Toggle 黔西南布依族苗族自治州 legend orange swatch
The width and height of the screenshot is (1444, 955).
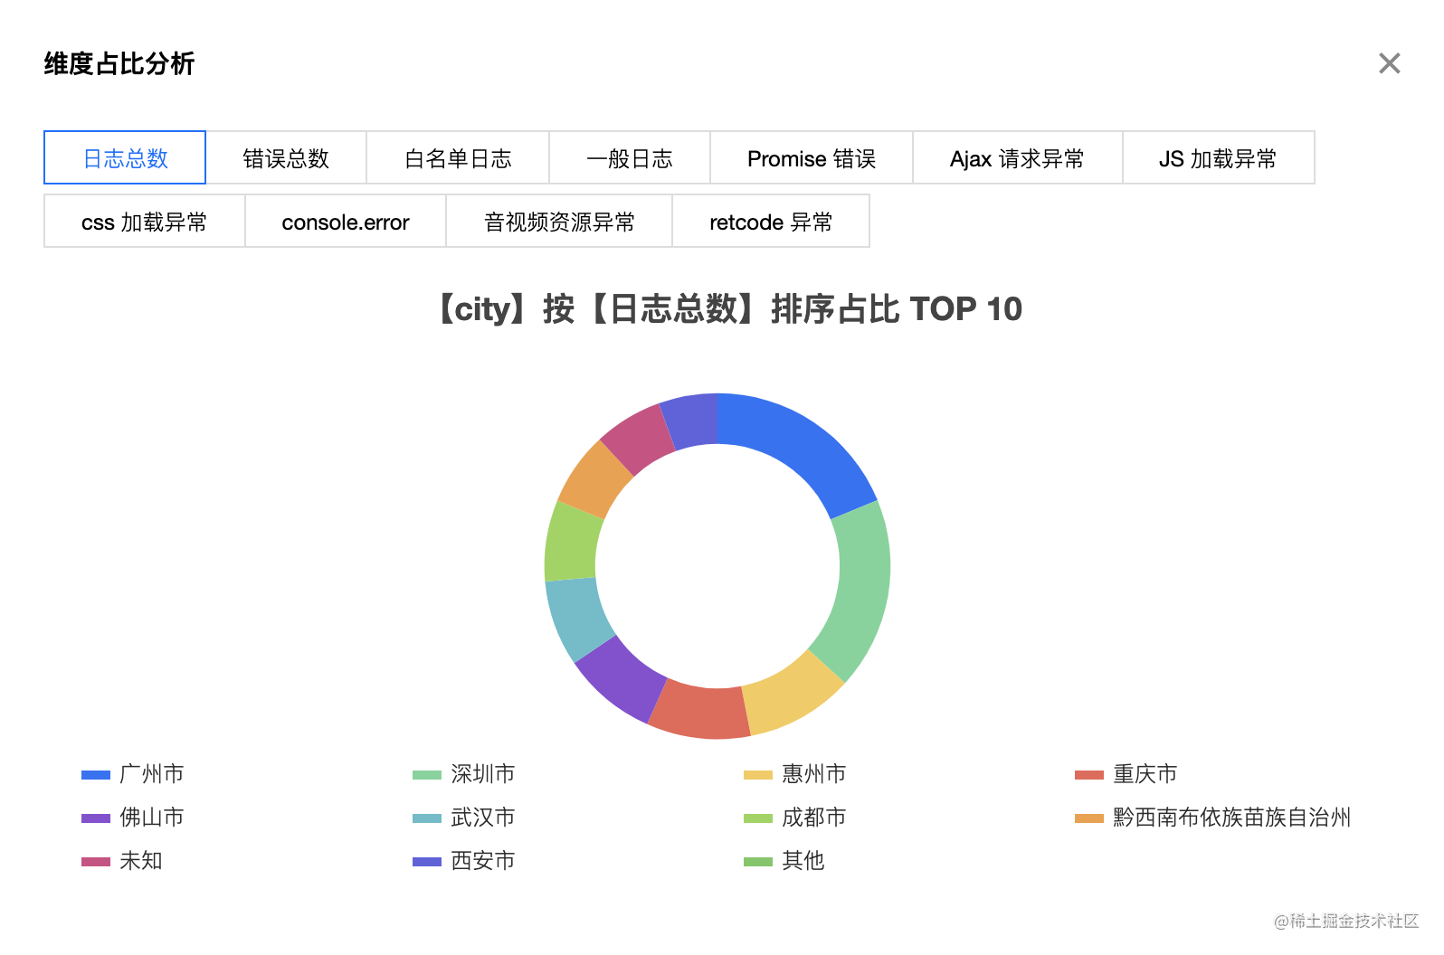tap(1089, 818)
